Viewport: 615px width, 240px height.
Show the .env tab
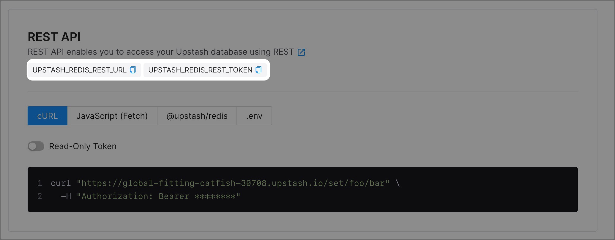pos(254,116)
